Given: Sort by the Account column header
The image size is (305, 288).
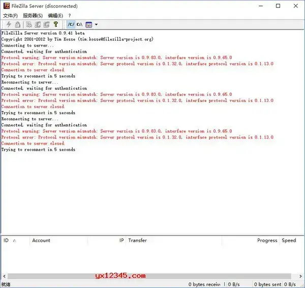Looking at the screenshot, I should coord(58,240).
